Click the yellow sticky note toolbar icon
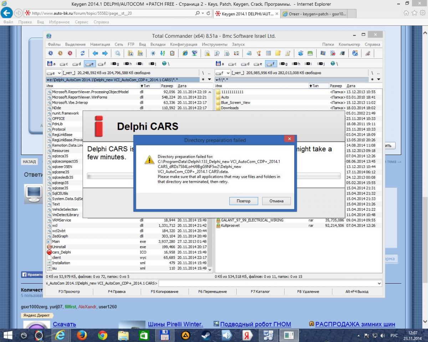The width and height of the screenshot is (428, 342). pos(278,53)
